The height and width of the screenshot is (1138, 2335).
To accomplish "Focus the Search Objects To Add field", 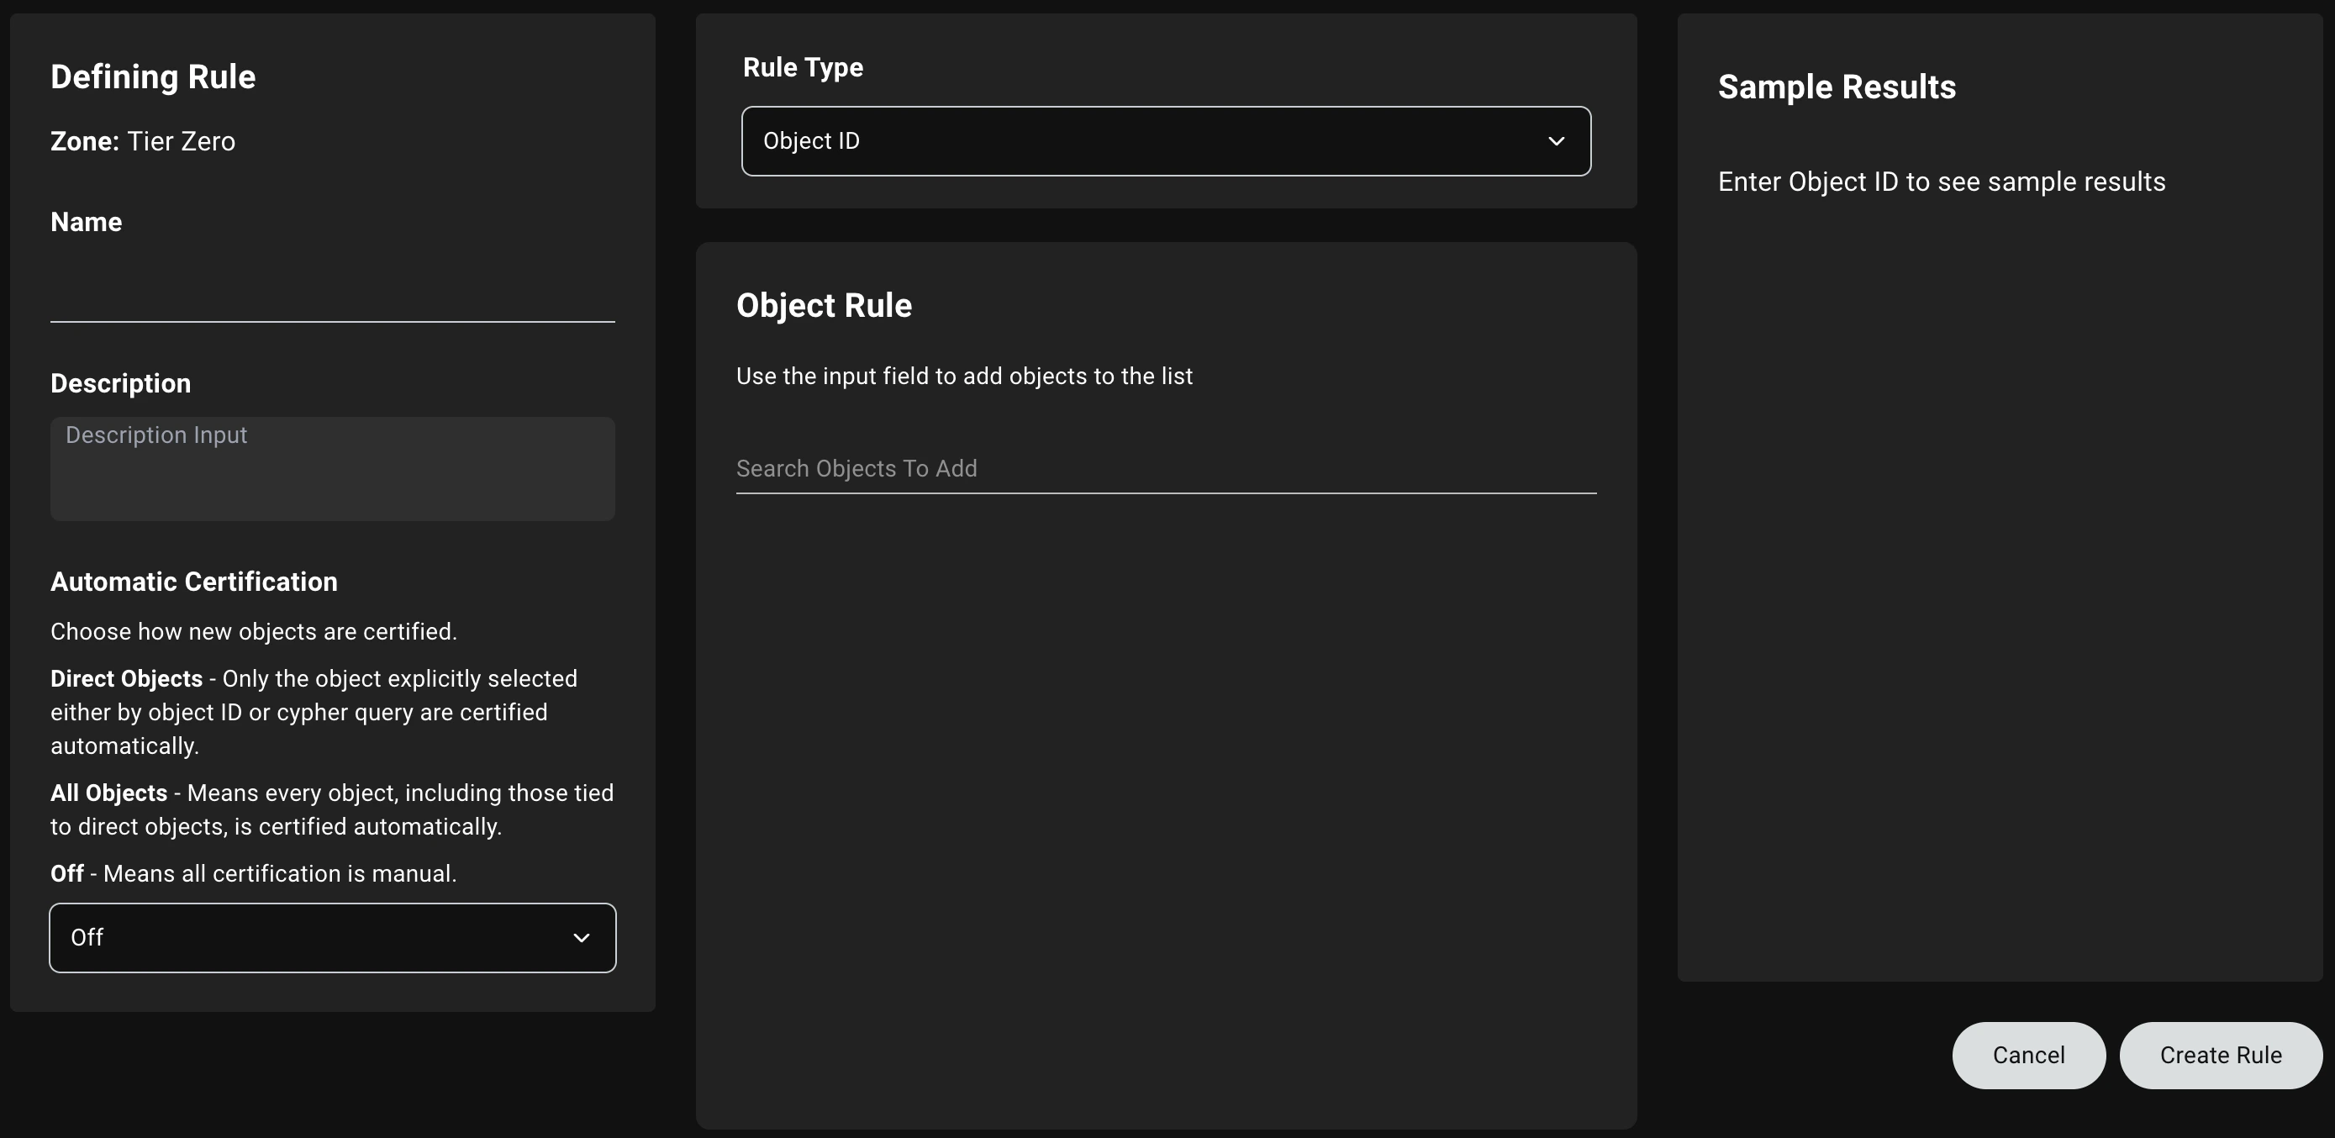I will click(1166, 468).
